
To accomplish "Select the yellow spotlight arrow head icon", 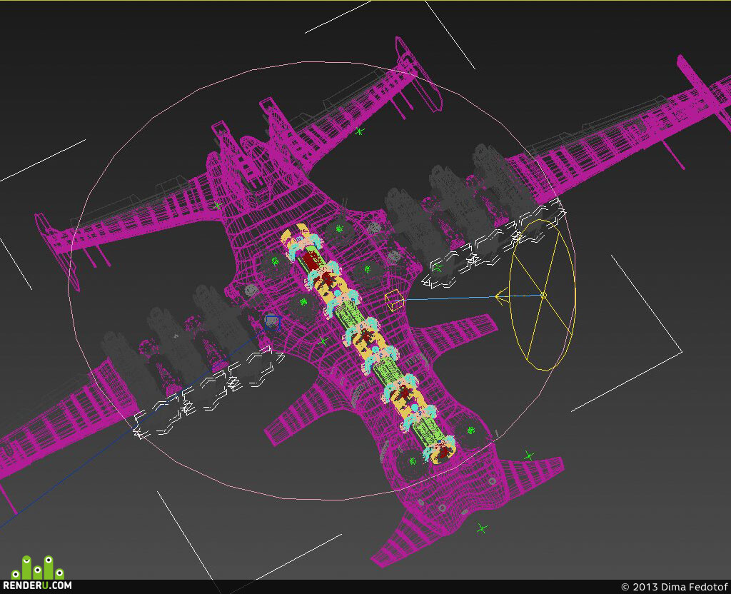I will [502, 296].
